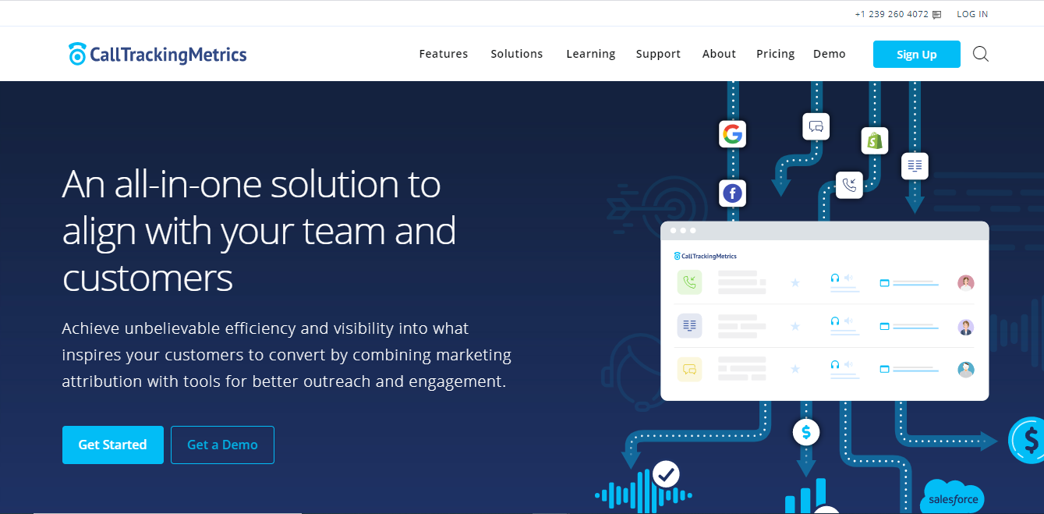The height and width of the screenshot is (514, 1044).
Task: Click the Facebook logo tile
Action: point(732,193)
